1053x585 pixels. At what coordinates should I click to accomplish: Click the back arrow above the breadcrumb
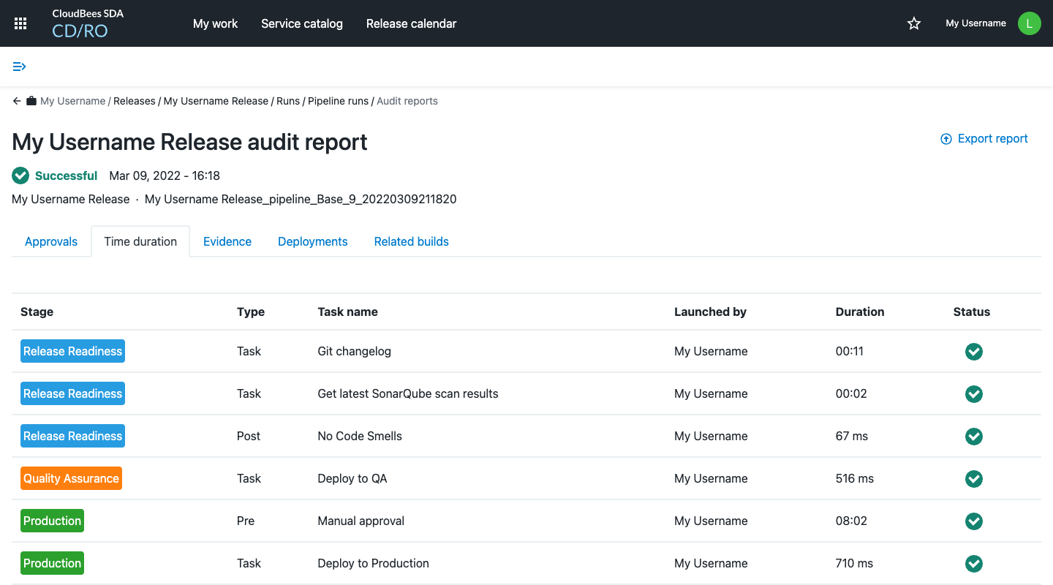pyautogui.click(x=16, y=100)
